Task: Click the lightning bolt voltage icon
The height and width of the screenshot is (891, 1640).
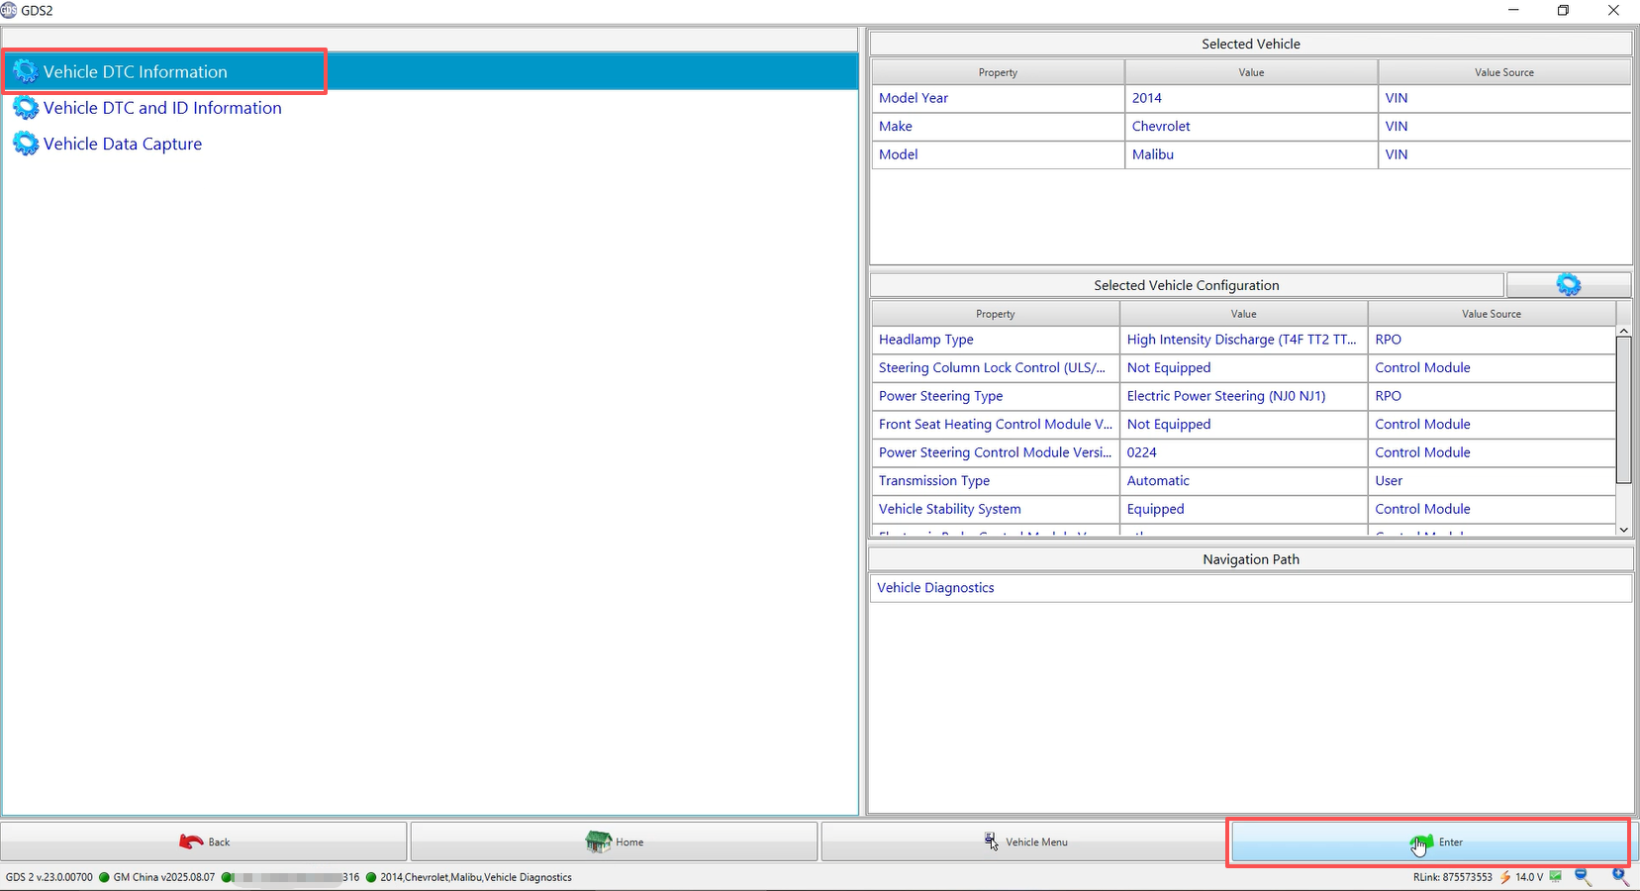Action: [x=1505, y=877]
